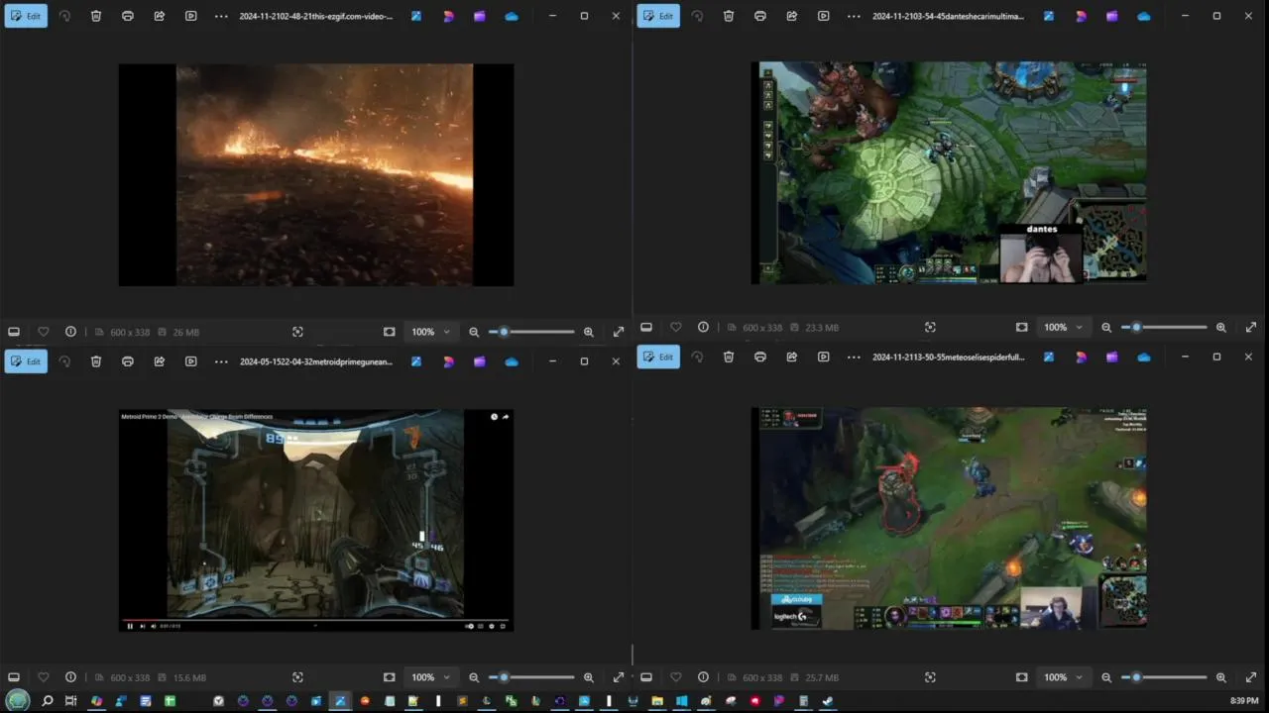Zoom in on the ezgif fire image

tap(589, 332)
